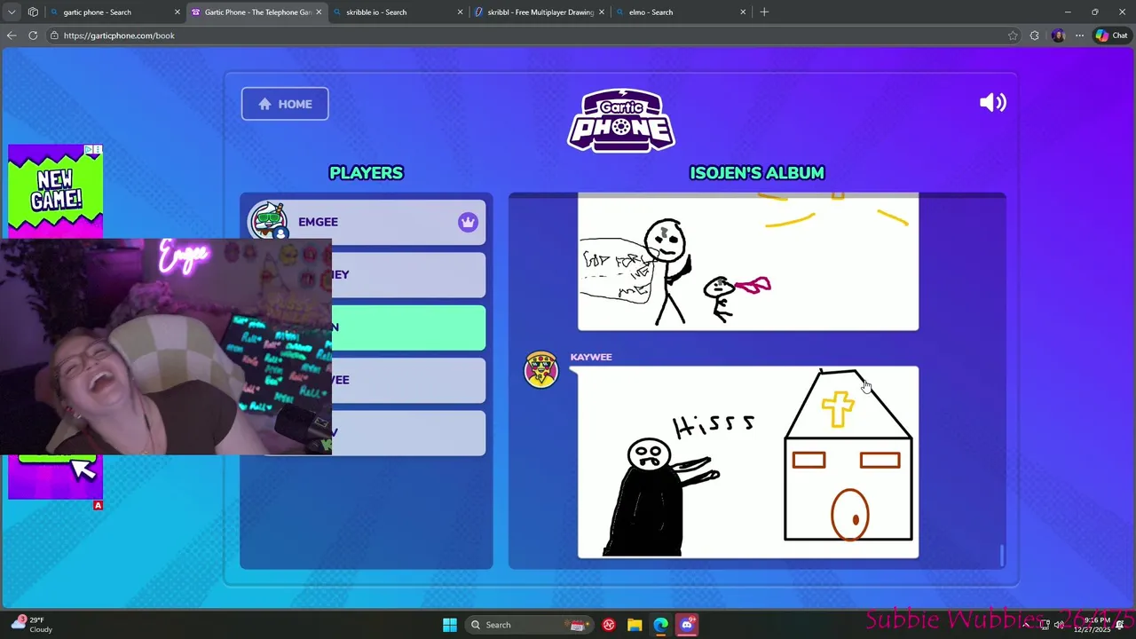Open the red circular app on taskbar
Screen dimensions: 1136x639
[x=609, y=625]
